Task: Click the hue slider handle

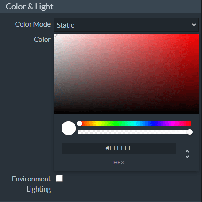Action: (79, 124)
